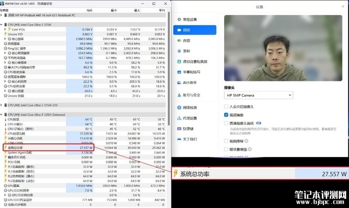Viewport: 349px width, 208px height.
Task: Click the 2,080.5 MHz current value
Action: pos(84,39)
